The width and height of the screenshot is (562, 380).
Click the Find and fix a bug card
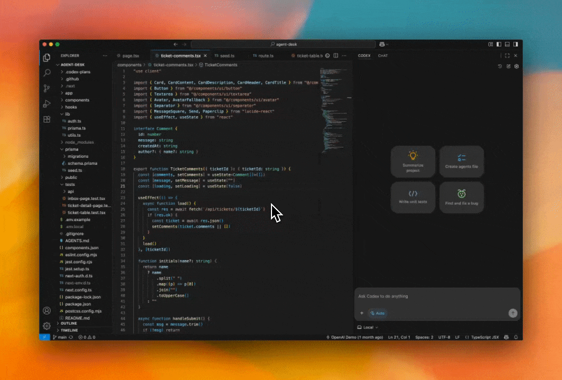(462, 197)
